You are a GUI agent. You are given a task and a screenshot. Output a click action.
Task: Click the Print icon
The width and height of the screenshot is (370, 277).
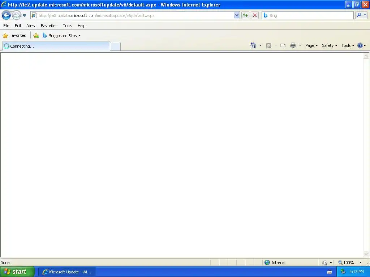293,45
